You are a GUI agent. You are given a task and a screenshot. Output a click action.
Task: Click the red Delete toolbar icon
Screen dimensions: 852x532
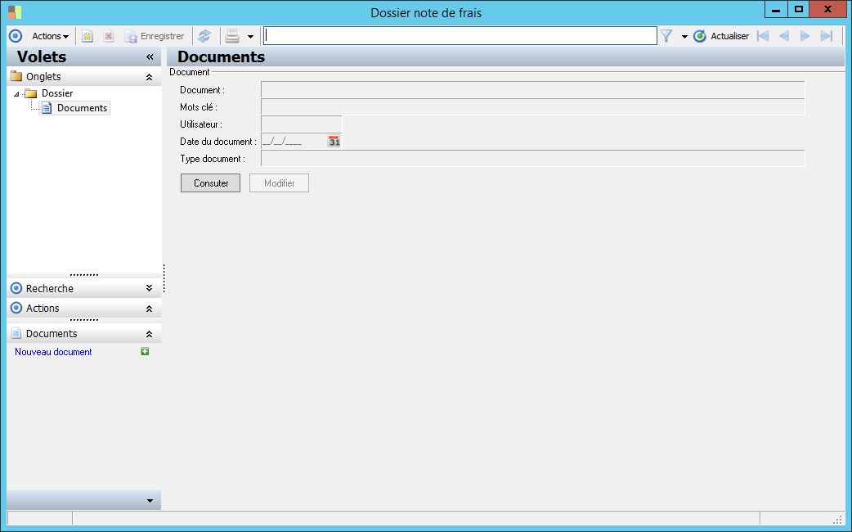pyautogui.click(x=109, y=37)
